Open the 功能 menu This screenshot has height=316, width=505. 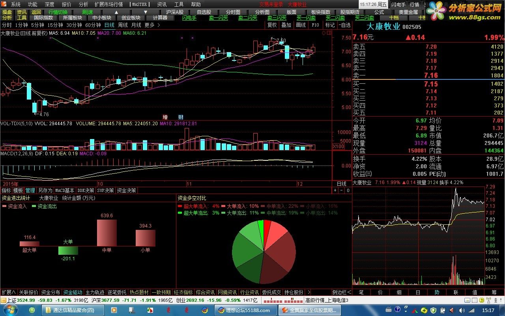[33, 4]
